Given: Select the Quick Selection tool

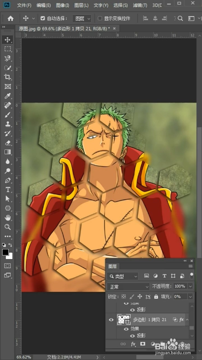Looking at the screenshot, I should (8, 68).
